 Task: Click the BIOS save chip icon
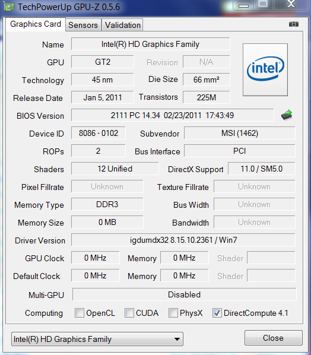pyautogui.click(x=287, y=115)
